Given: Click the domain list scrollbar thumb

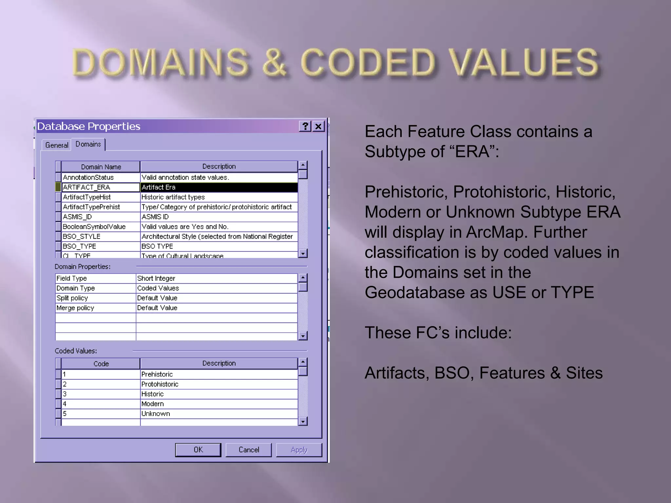Looking at the screenshot, I should point(303,174).
